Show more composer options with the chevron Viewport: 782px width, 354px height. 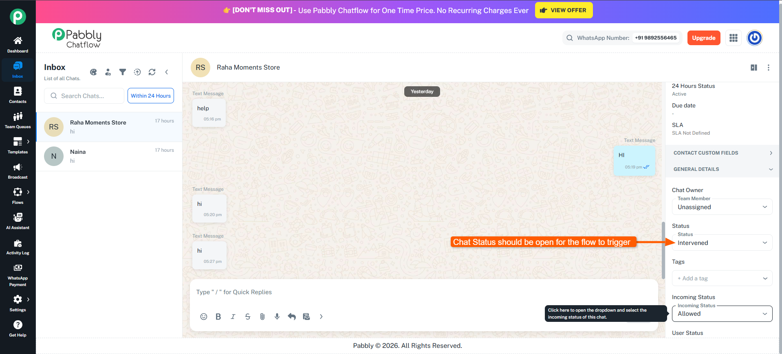(321, 317)
